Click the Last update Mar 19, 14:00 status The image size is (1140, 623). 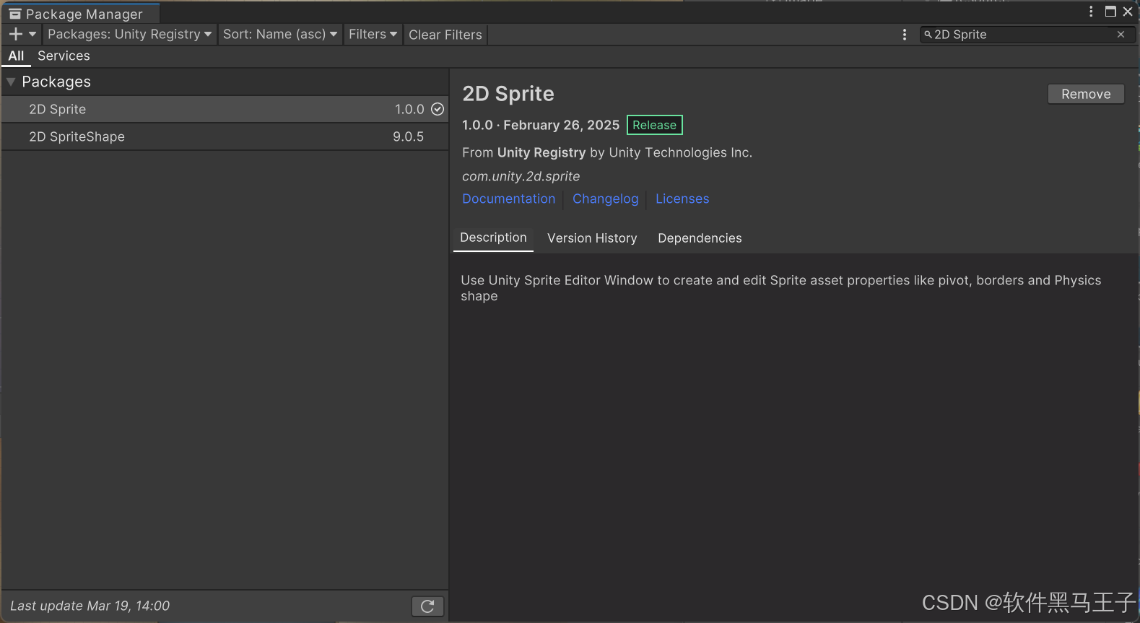[90, 606]
